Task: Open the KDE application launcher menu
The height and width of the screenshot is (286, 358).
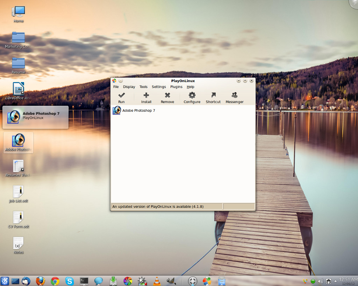Action: (x=5, y=281)
